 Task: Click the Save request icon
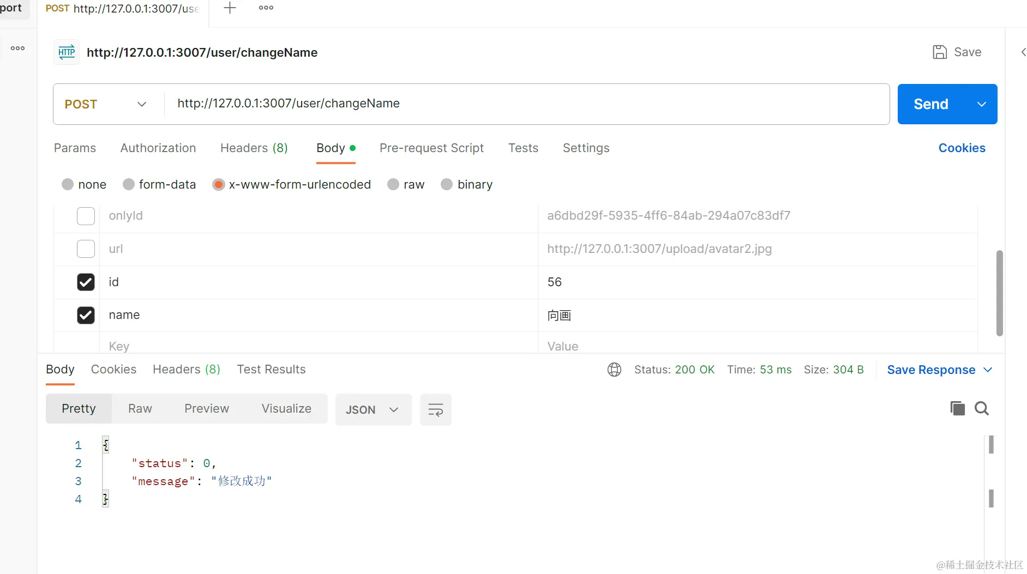[x=939, y=52]
